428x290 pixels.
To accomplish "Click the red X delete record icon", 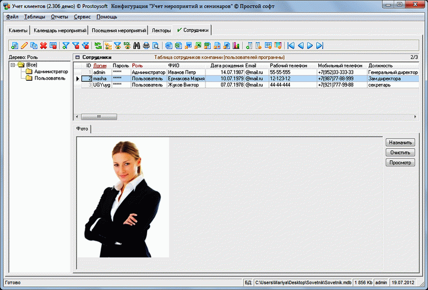I will [x=43, y=45].
